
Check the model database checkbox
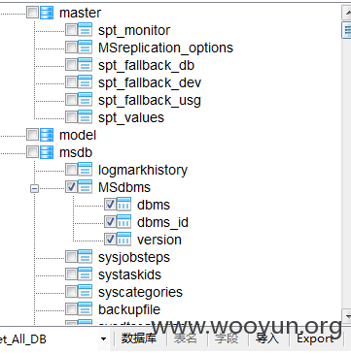coord(32,135)
